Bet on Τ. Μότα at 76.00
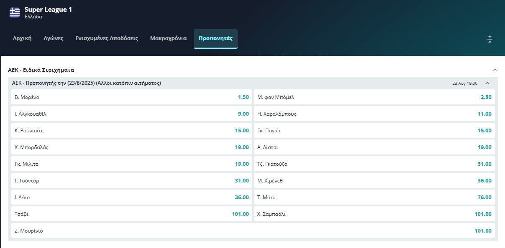The height and width of the screenshot is (248, 505). point(374,197)
